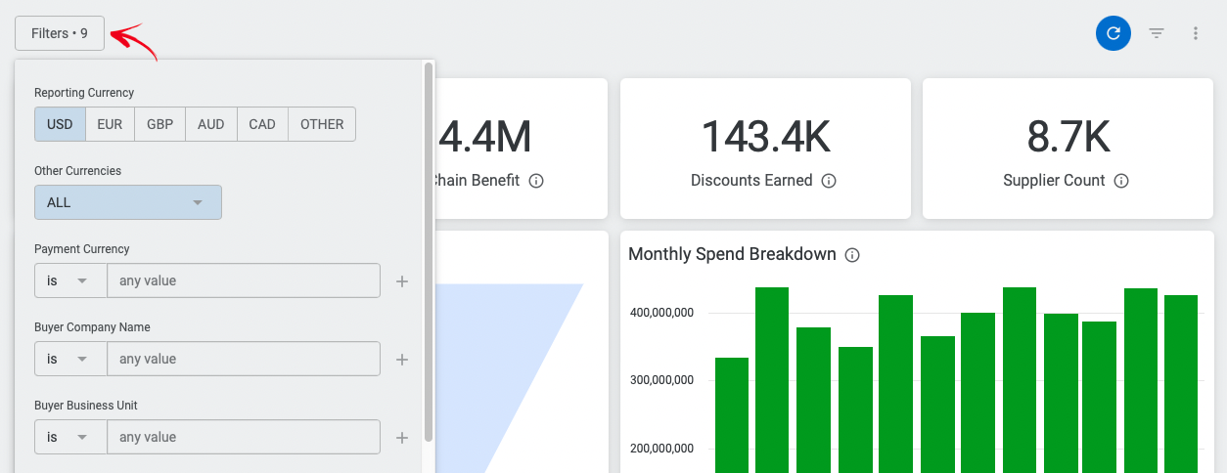Image resolution: width=1227 pixels, height=473 pixels.
Task: Open the filter lines icon in header
Action: coord(1157,33)
